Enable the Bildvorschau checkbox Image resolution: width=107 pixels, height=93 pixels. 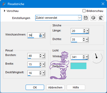tap(84, 11)
